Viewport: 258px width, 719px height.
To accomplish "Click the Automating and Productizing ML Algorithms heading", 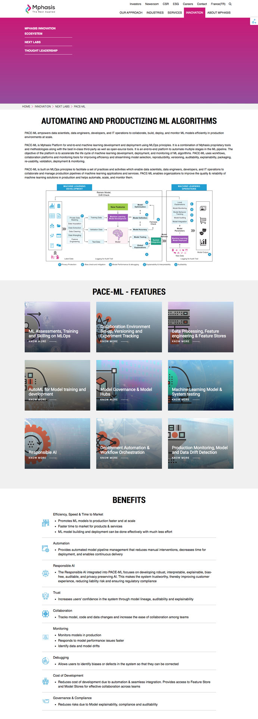I will [129, 121].
